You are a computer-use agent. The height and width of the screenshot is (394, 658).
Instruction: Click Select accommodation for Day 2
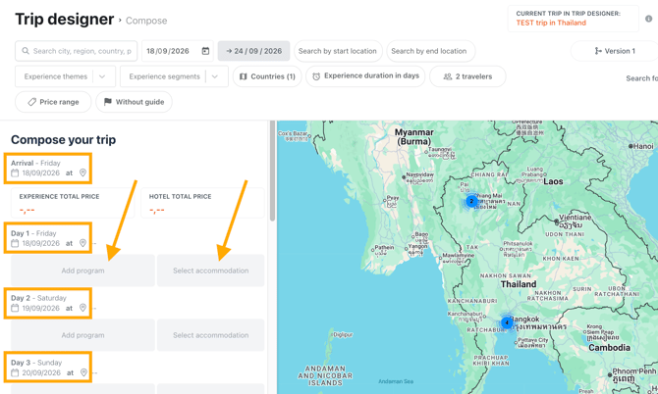coord(211,335)
